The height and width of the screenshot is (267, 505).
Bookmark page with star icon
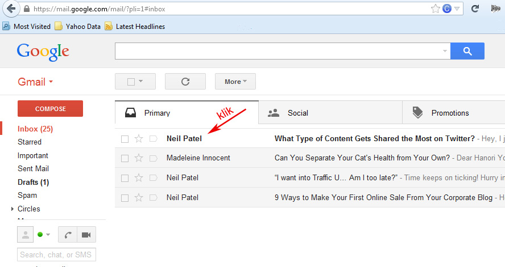[x=436, y=9]
